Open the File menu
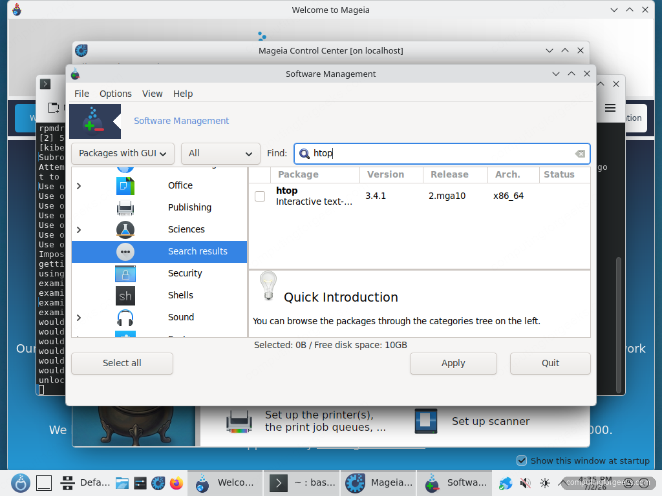662x496 pixels. [82, 94]
